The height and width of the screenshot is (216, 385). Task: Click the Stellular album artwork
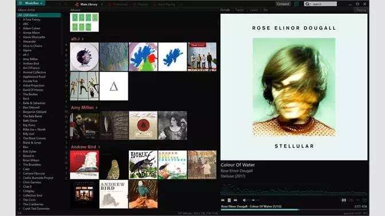pos(294,87)
